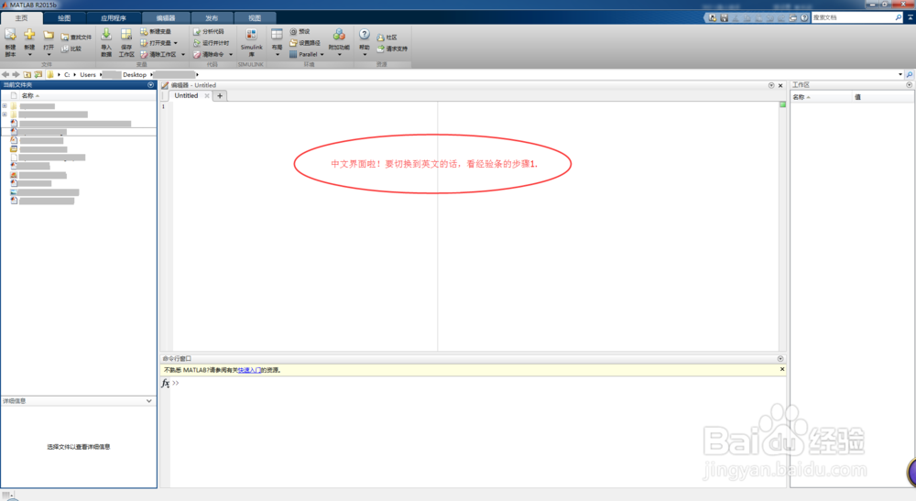The image size is (916, 501).
Task: Close the Untitled editor tab
Action: coord(207,96)
